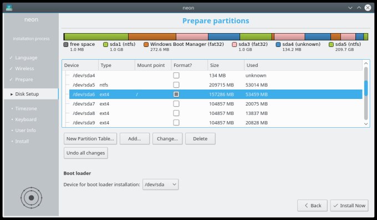Click the Change... button

(x=167, y=139)
